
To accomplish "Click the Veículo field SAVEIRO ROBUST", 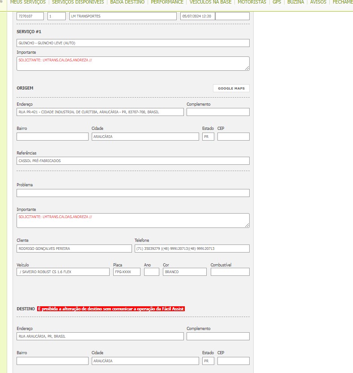I will [63, 272].
